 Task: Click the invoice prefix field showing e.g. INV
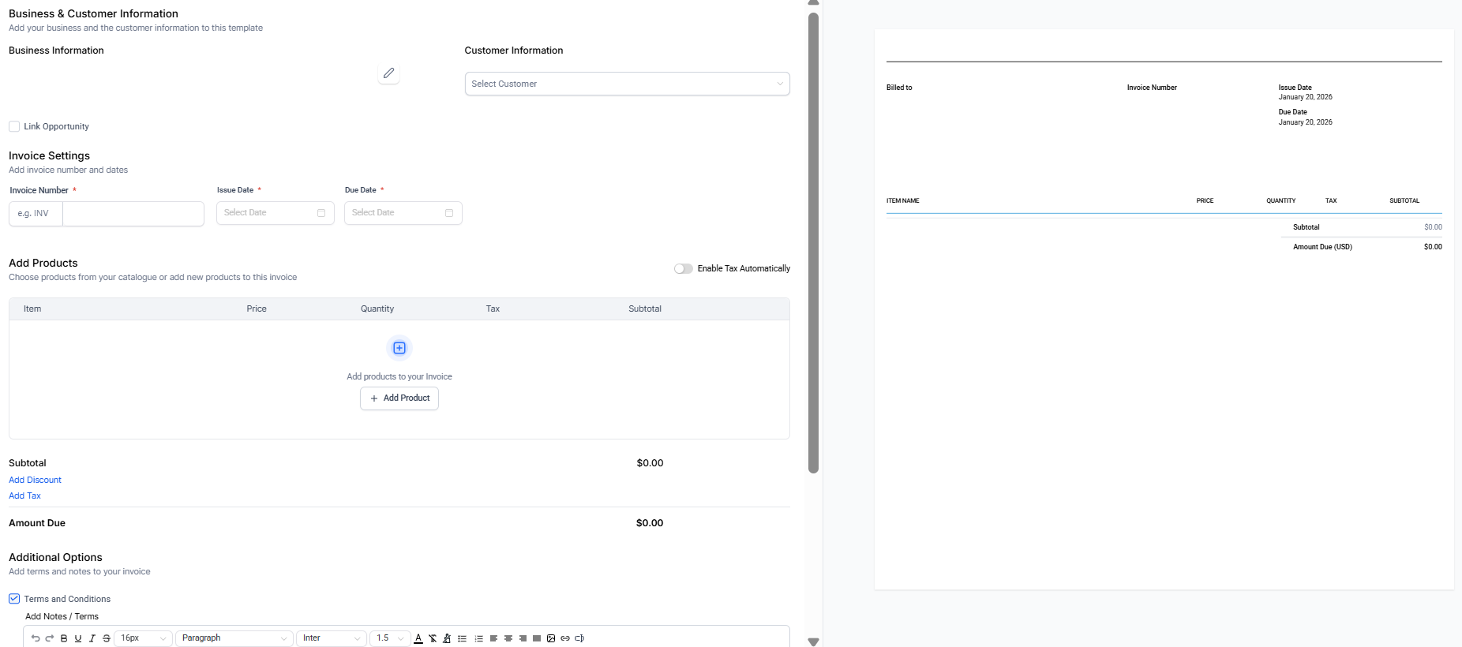coord(36,214)
